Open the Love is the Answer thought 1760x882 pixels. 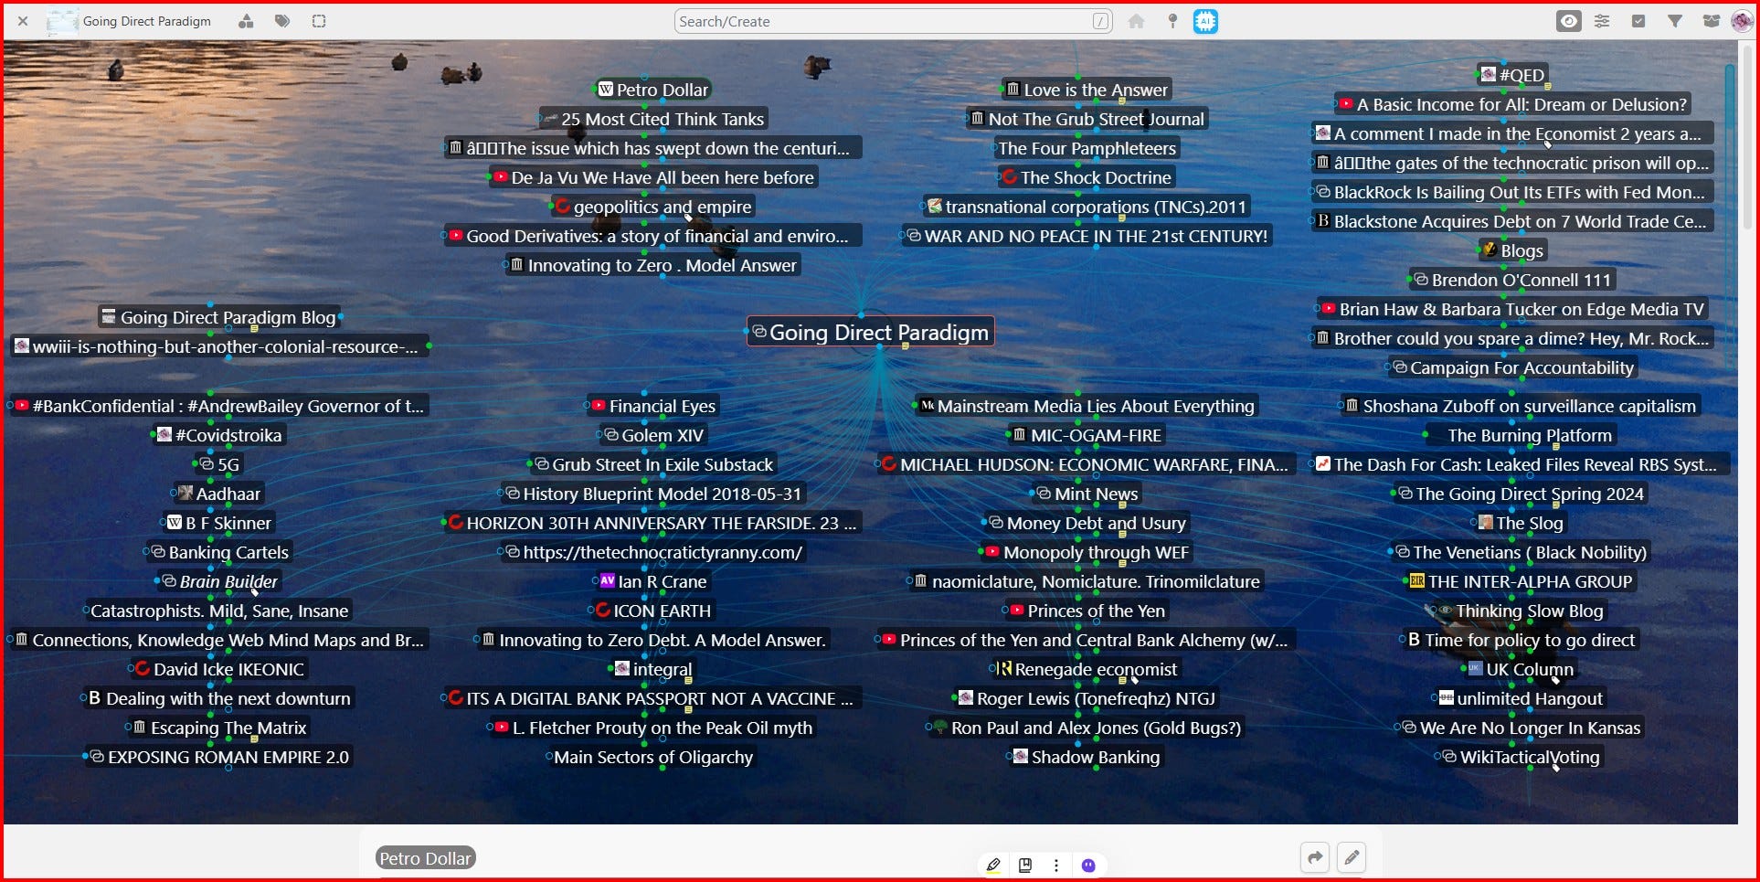coord(1086,90)
